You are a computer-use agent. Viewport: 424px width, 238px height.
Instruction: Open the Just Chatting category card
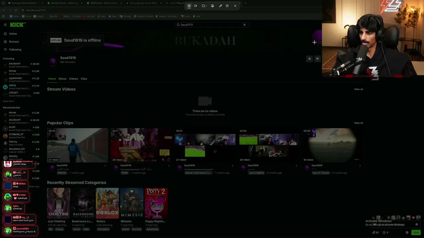coord(58,203)
